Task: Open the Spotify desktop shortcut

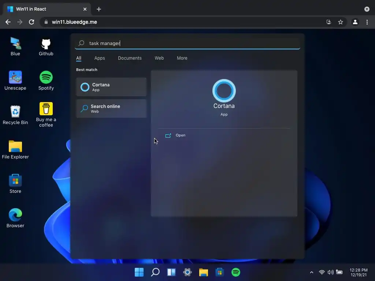Action: [46, 80]
